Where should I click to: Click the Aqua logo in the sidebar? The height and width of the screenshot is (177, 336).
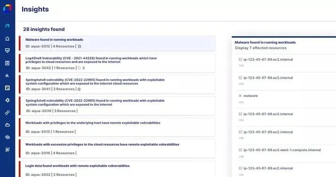[x=8, y=8]
